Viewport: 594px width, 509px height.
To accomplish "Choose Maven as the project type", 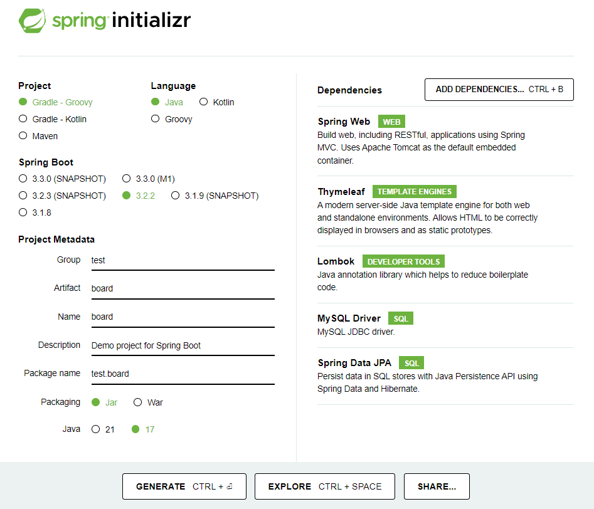I will tap(38, 136).
